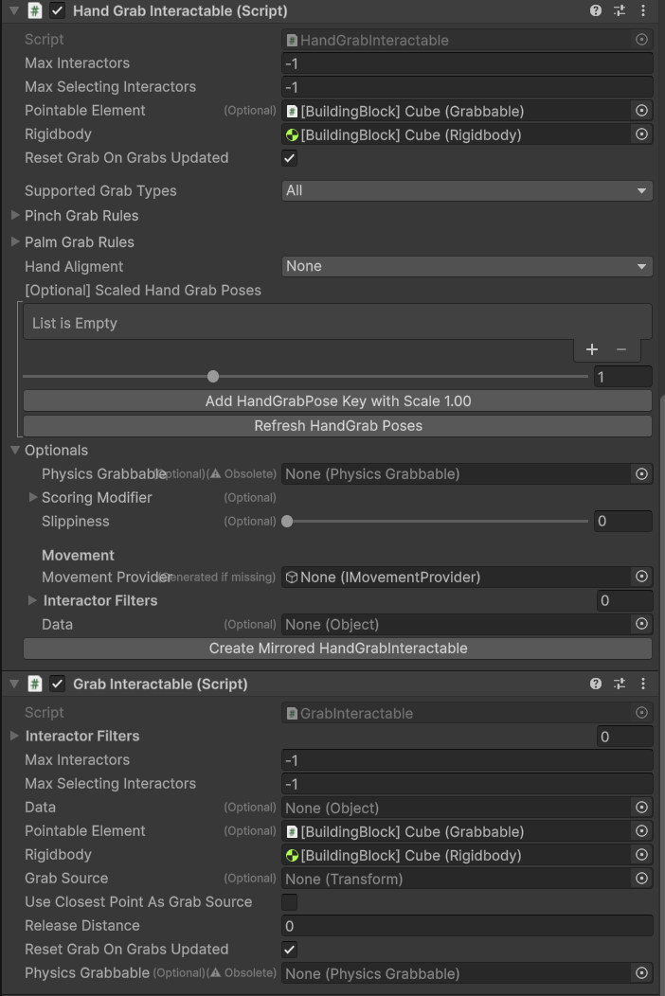Open the kebab menu on Grab Interactable
665x996 pixels.
tap(645, 683)
